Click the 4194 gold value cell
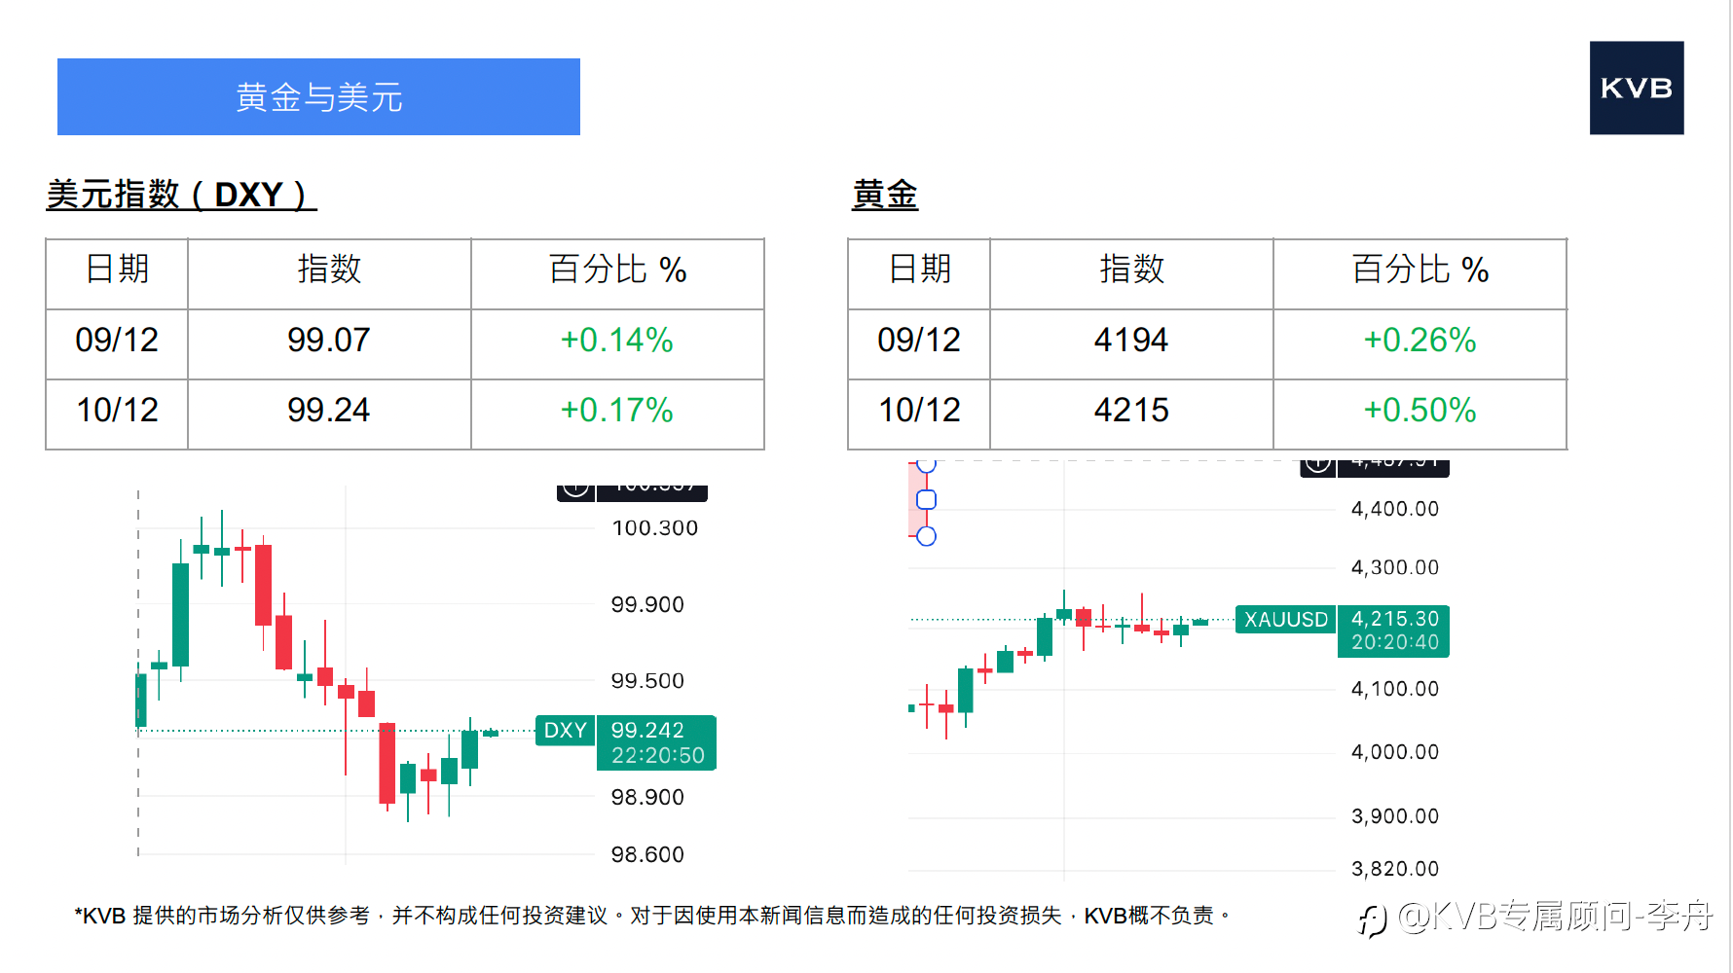Viewport: 1733px width, 973px height. pyautogui.click(x=1130, y=341)
